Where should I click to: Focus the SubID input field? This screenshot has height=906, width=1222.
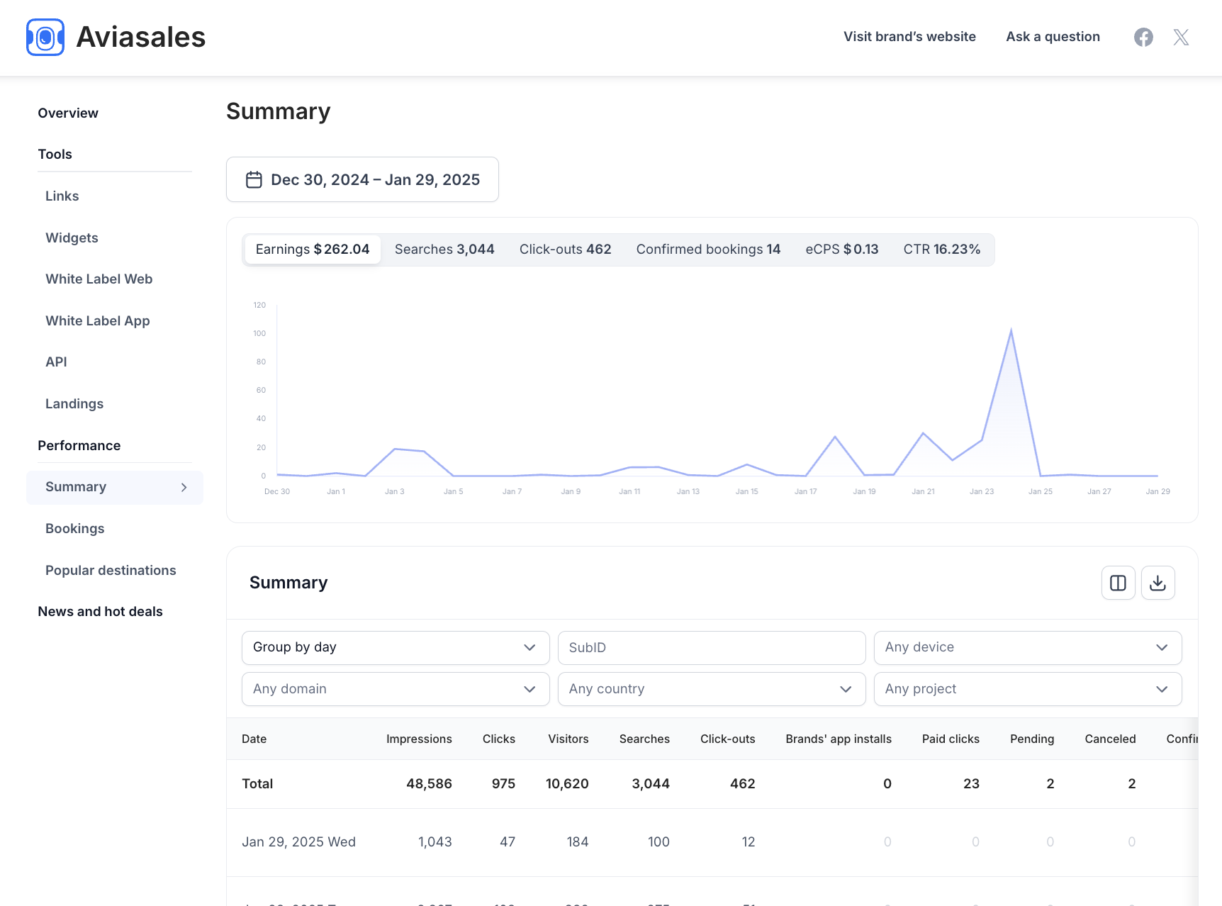[x=712, y=648]
